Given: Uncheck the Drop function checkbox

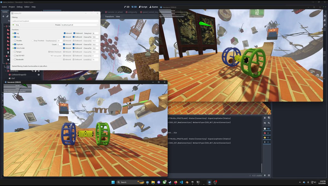Looking at the screenshot, I should point(15,37).
